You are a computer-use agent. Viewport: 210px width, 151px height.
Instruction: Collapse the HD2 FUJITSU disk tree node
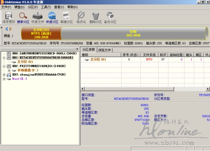pyautogui.click(x=4, y=66)
